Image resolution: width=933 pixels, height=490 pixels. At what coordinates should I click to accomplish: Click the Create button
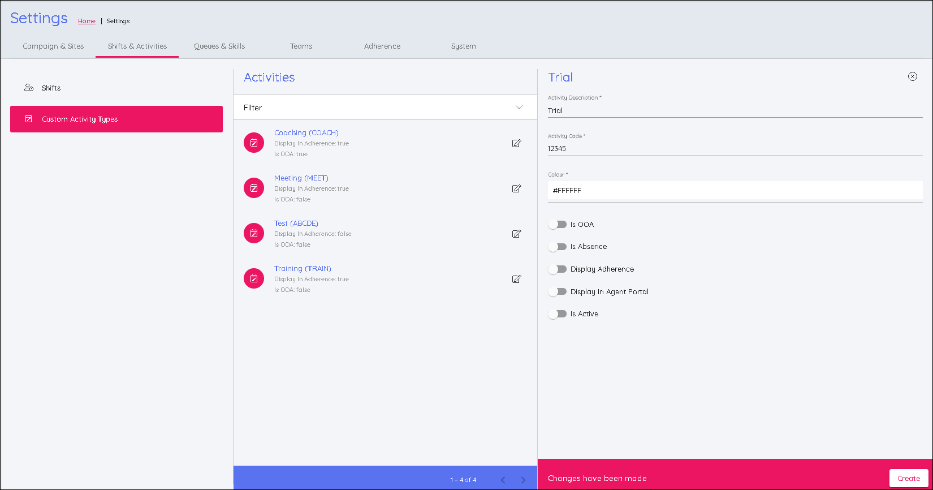tap(908, 478)
